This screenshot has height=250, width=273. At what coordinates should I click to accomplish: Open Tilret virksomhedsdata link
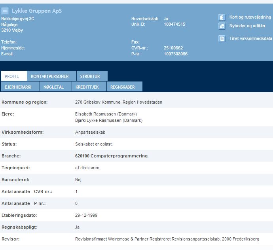250,38
